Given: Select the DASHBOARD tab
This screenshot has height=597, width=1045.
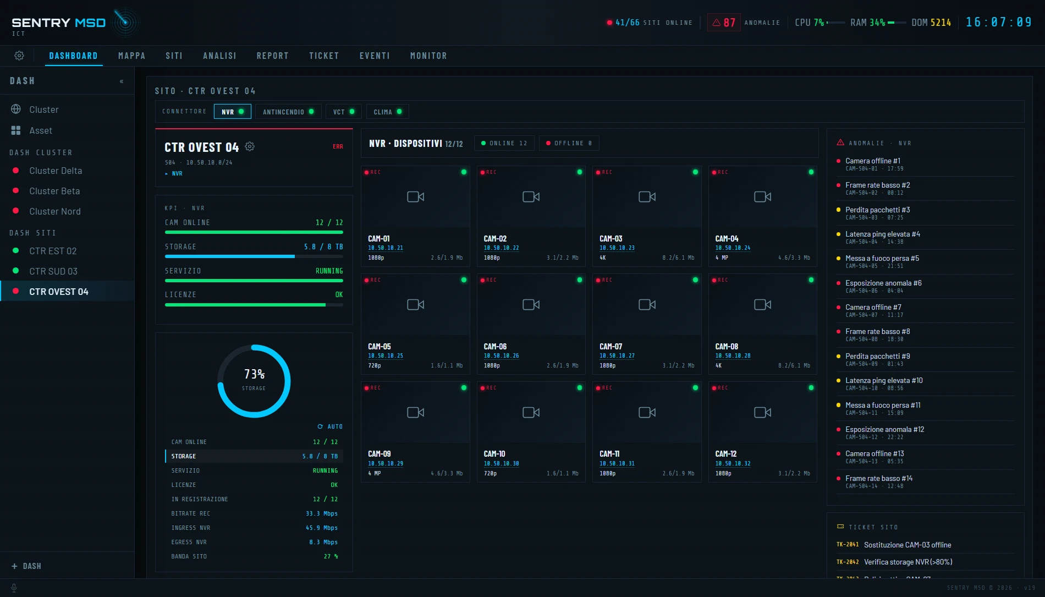Looking at the screenshot, I should (73, 56).
